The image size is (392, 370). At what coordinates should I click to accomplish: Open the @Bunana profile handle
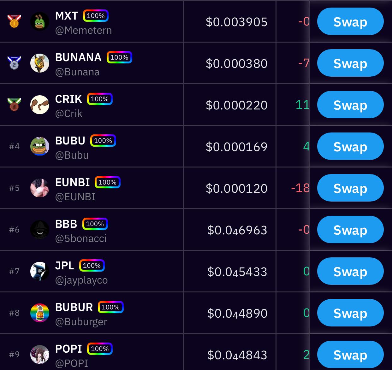[77, 72]
